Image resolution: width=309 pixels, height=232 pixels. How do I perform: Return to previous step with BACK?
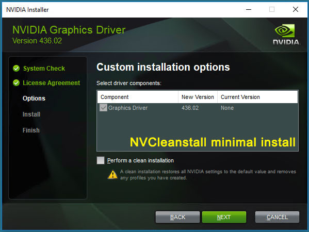click(177, 217)
